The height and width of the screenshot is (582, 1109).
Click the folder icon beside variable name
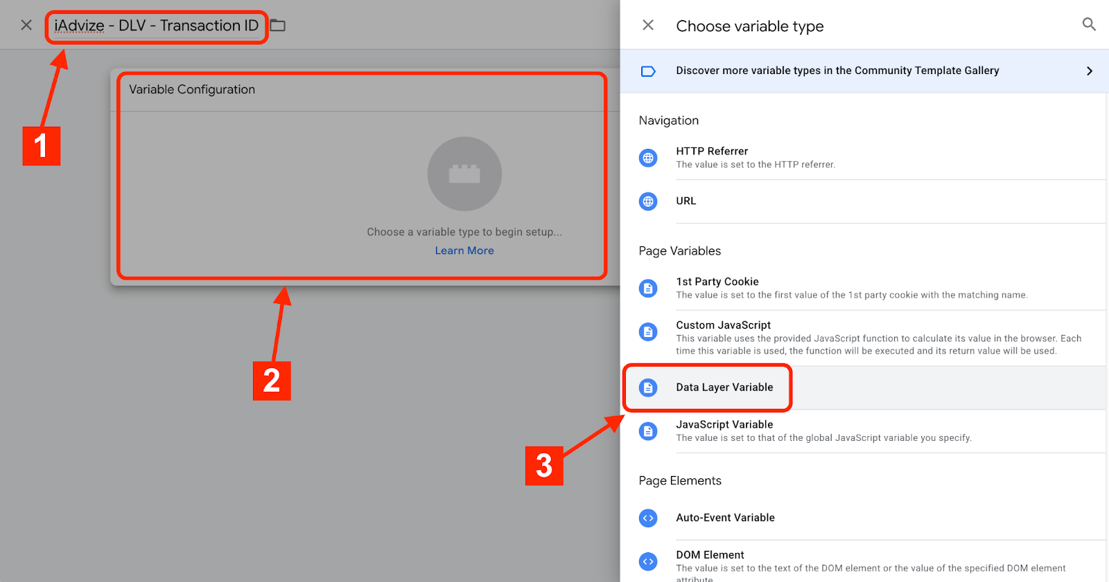(278, 26)
